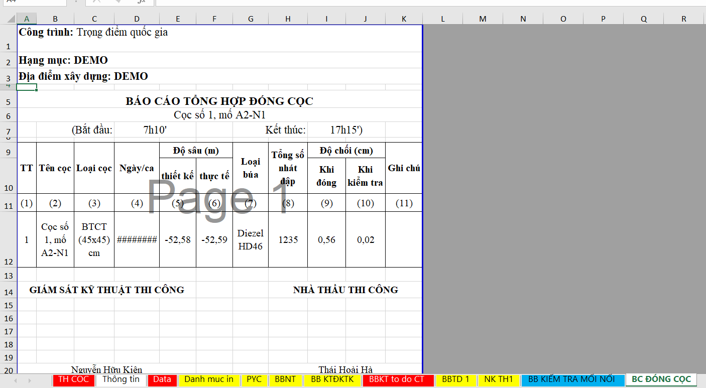Viewport: 706px width, 388px height.
Task: Select the BC ĐÓNG CỌC sheet tab
Action: click(x=661, y=379)
